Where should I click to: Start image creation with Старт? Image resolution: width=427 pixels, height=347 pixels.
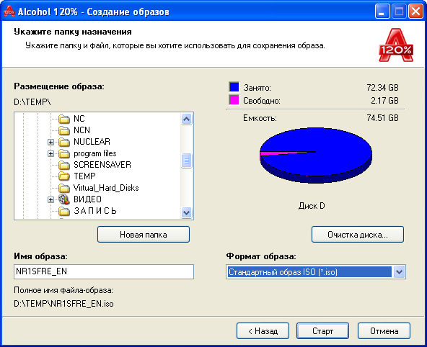pyautogui.click(x=322, y=331)
